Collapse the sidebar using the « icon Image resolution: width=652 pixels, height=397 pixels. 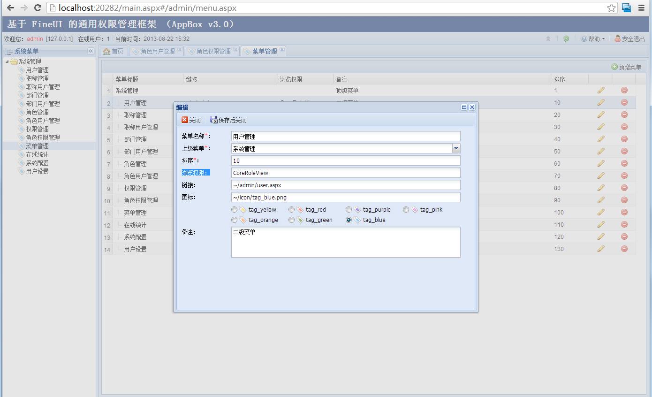91,51
